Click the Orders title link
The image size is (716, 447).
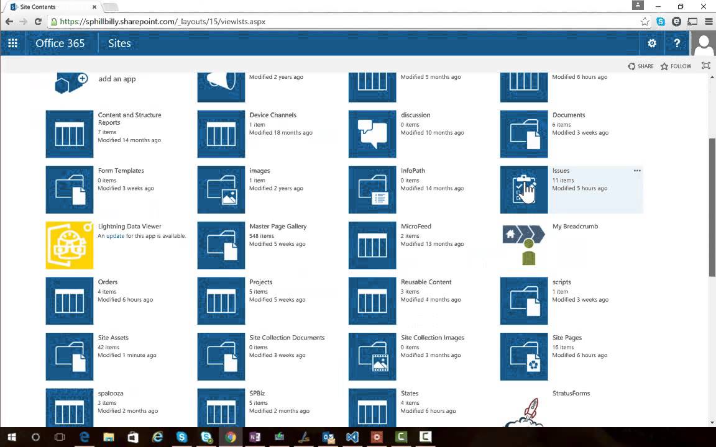[x=108, y=282]
